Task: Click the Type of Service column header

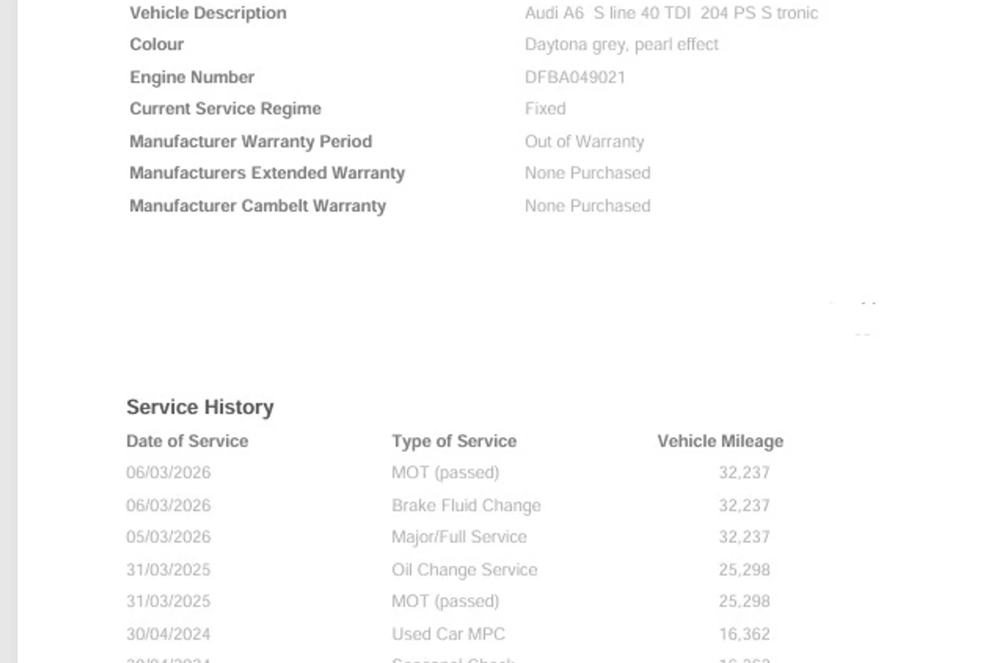Action: point(454,441)
